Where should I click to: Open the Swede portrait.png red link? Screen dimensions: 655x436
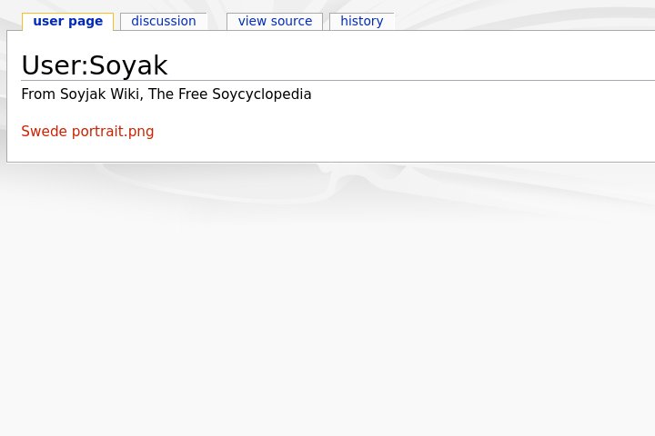[87, 132]
